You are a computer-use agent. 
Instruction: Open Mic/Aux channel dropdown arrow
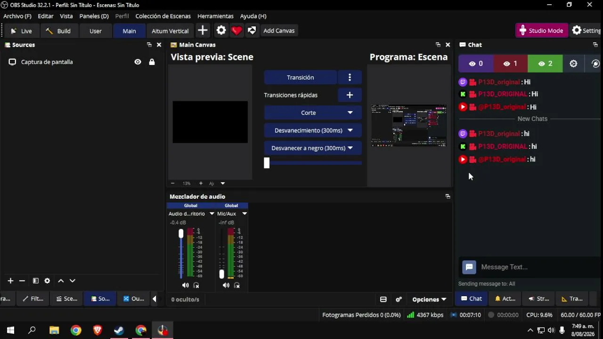tap(244, 214)
